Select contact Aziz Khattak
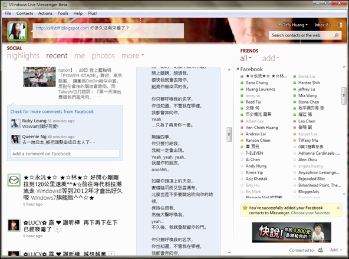This screenshot has height=259, width=349. [x=256, y=179]
